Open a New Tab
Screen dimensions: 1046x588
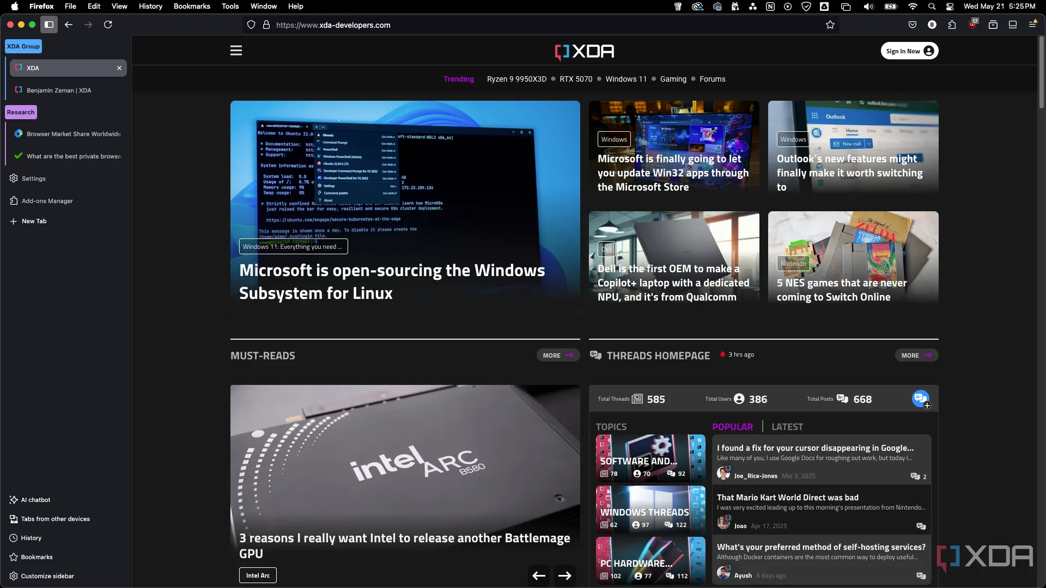28,221
